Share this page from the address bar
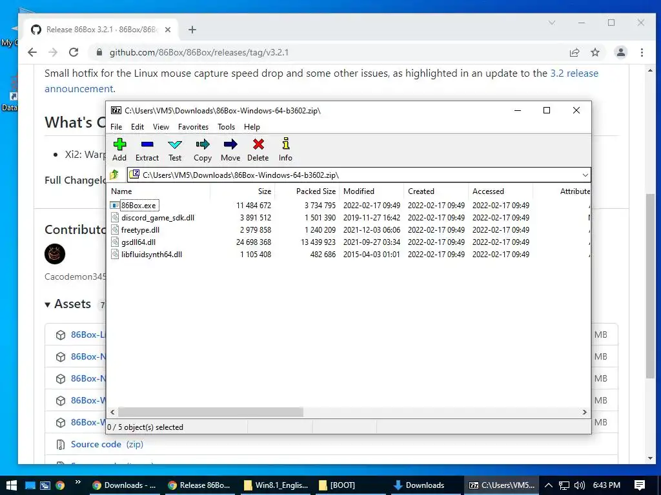Viewport: 661px width, 495px height. coord(574,52)
